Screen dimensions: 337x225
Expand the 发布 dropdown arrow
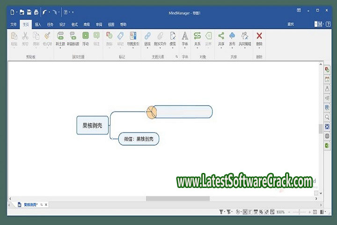(232, 48)
